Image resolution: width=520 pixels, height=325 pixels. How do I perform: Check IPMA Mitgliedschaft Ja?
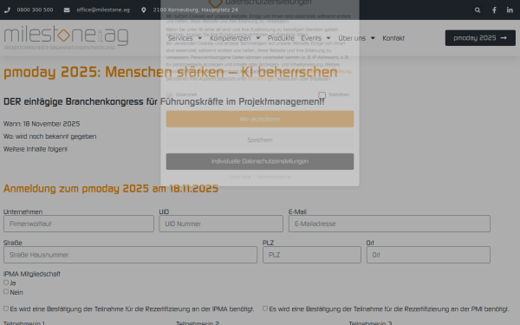point(6,283)
